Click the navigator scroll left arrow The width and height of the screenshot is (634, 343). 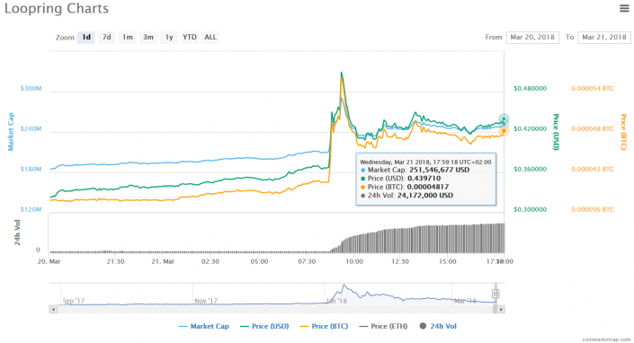tap(53, 310)
